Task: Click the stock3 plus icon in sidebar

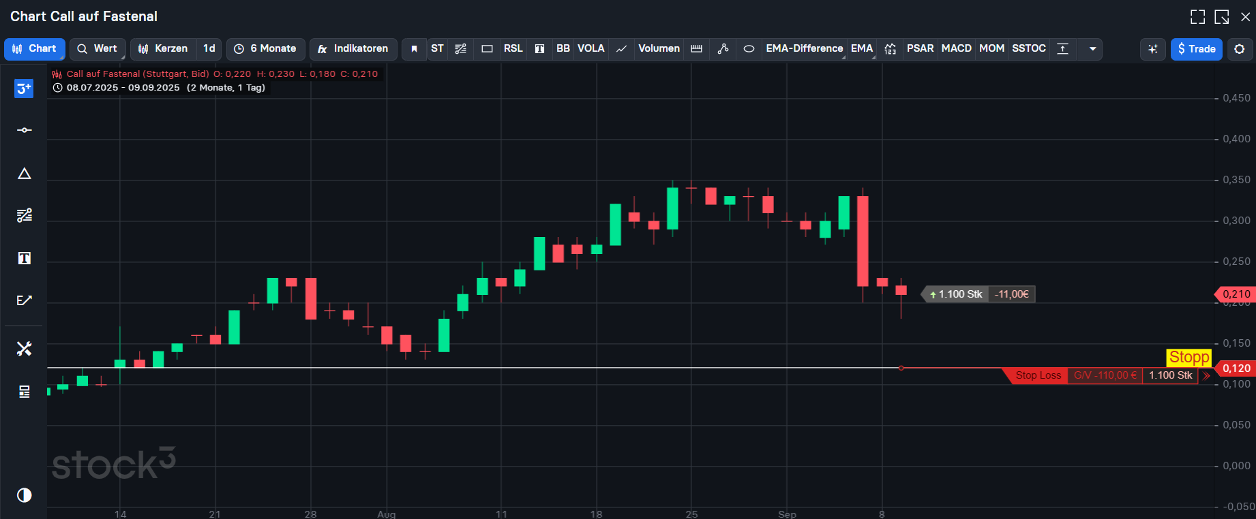Action: click(24, 89)
